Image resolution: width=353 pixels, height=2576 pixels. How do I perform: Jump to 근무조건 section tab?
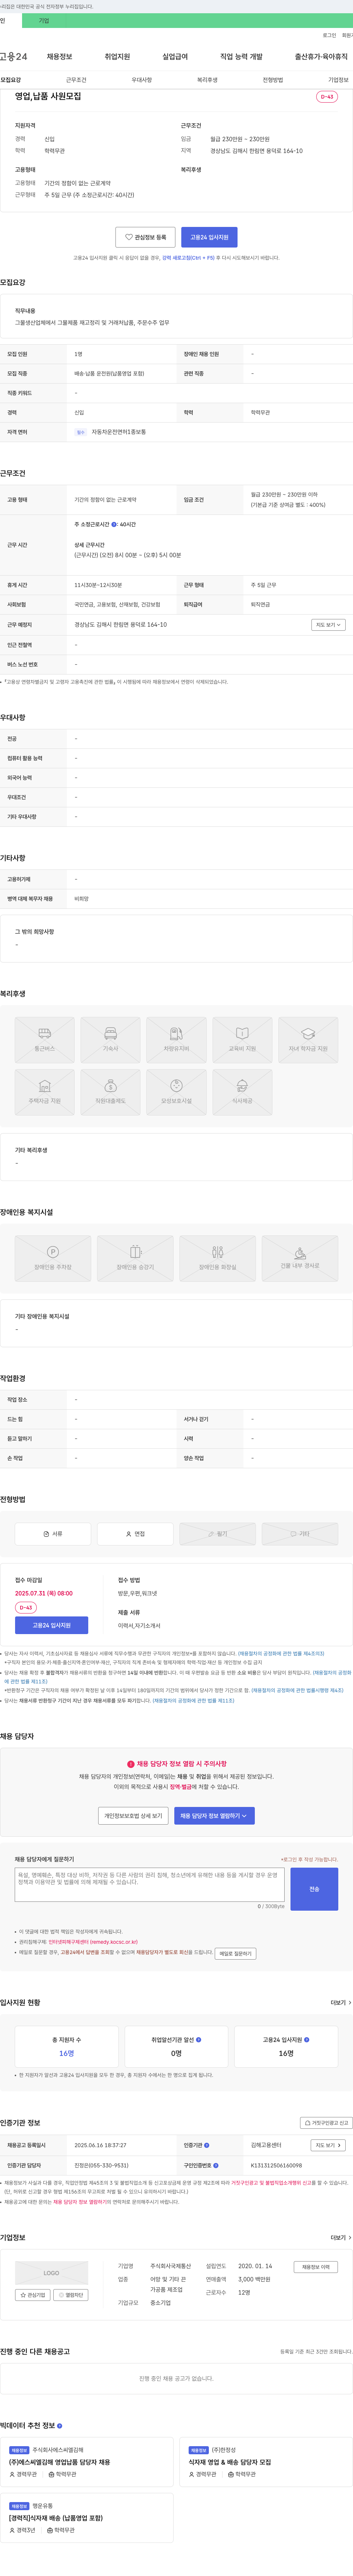[x=76, y=80]
